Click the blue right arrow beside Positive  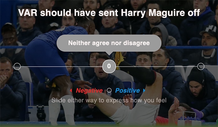click(144, 91)
